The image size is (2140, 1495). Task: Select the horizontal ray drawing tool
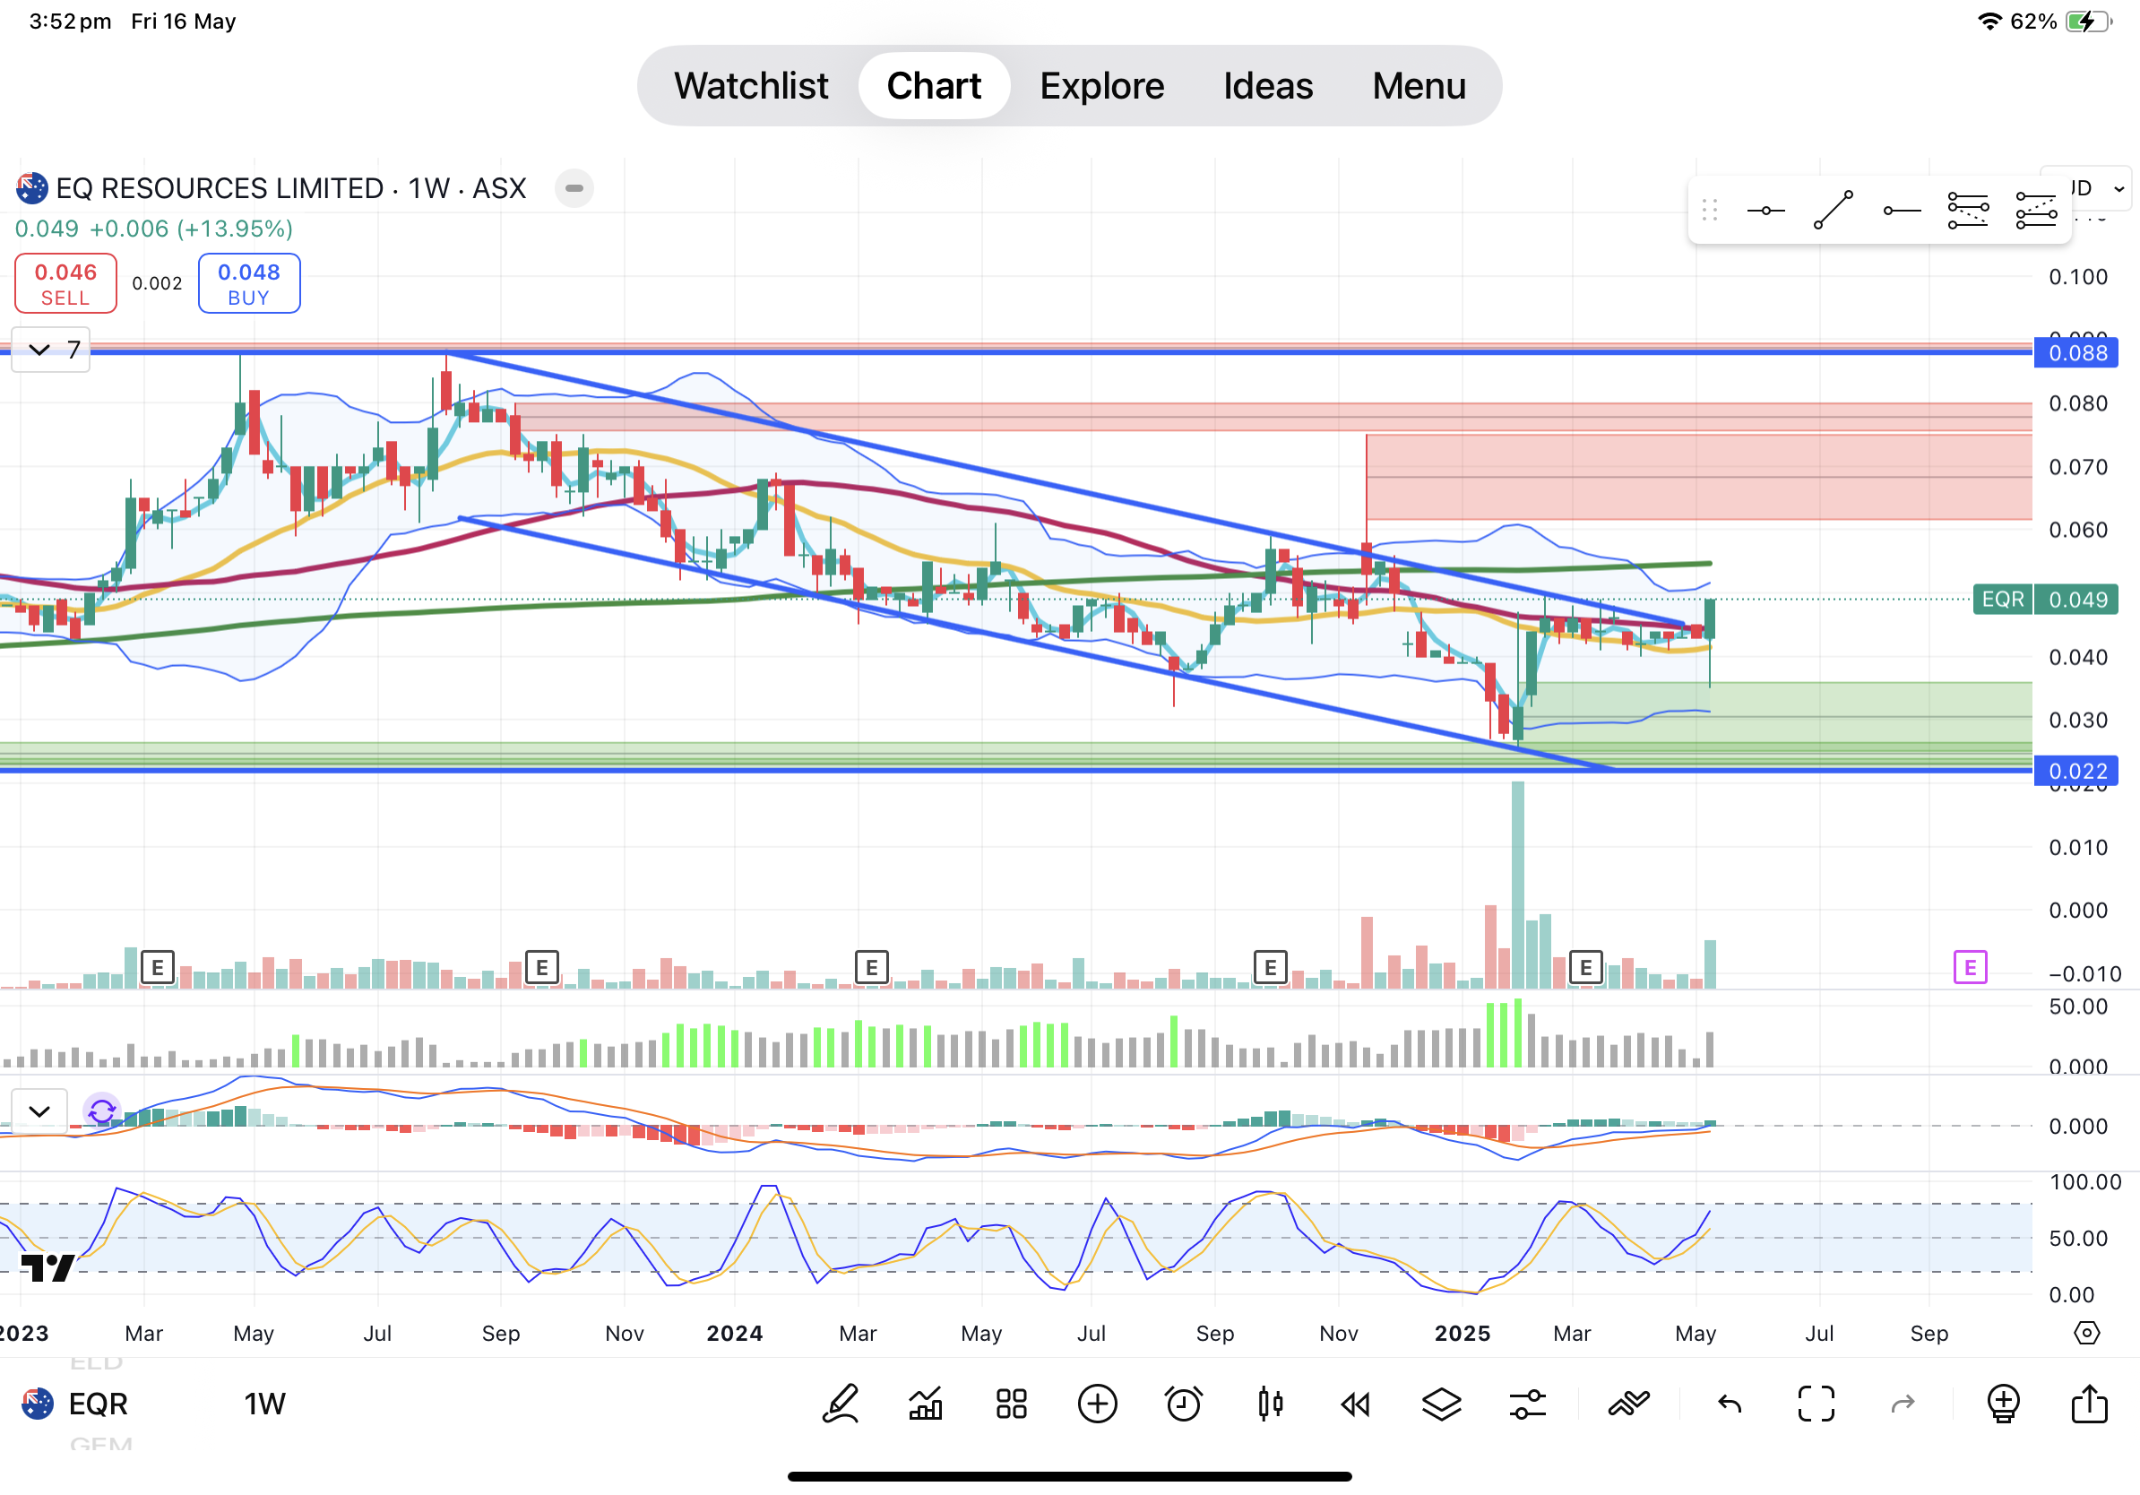click(1902, 212)
